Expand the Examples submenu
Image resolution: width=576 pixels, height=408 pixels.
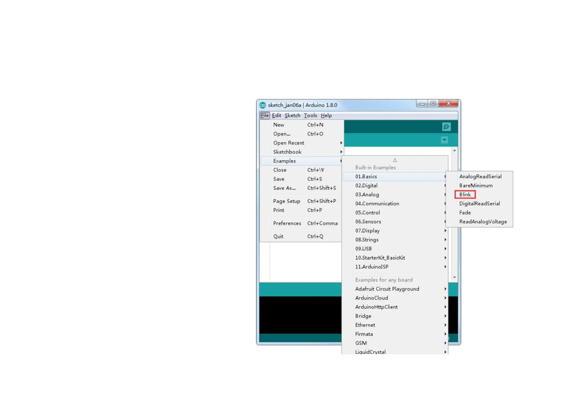(302, 161)
